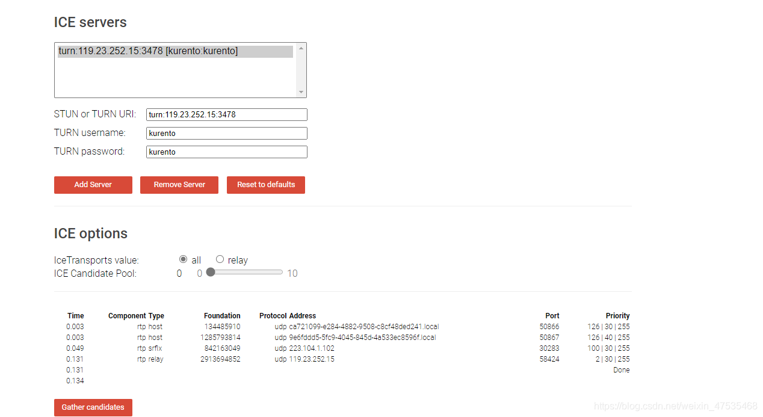Click priority 126 | 40 | 255
The height and width of the screenshot is (417, 763).
(609, 338)
